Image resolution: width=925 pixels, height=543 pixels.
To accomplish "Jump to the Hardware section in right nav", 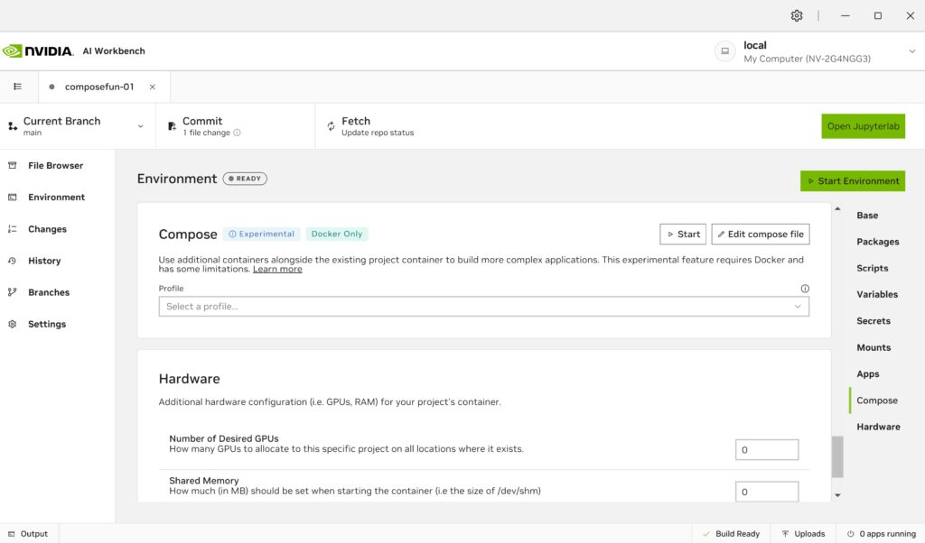I will [x=877, y=426].
